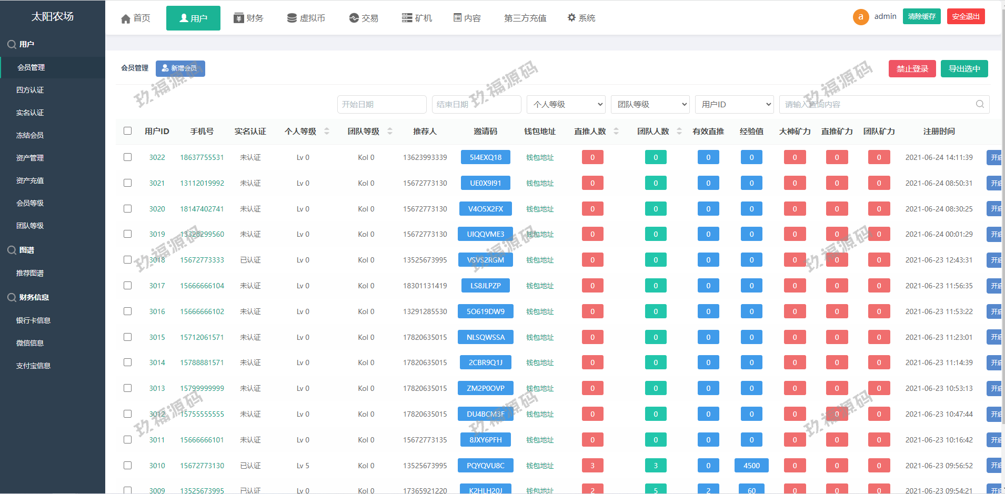The height and width of the screenshot is (494, 1005).
Task: Click the home icon in top navigation
Action: [125, 18]
